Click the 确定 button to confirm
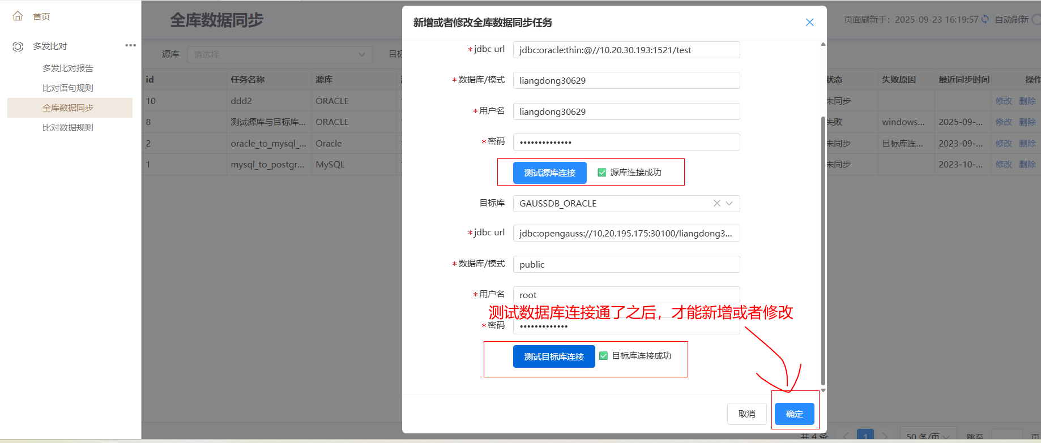The height and width of the screenshot is (443, 1041). 794,414
